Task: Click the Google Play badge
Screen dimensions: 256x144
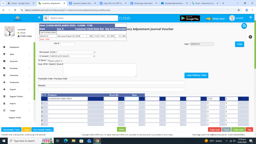Action: pos(190,18)
